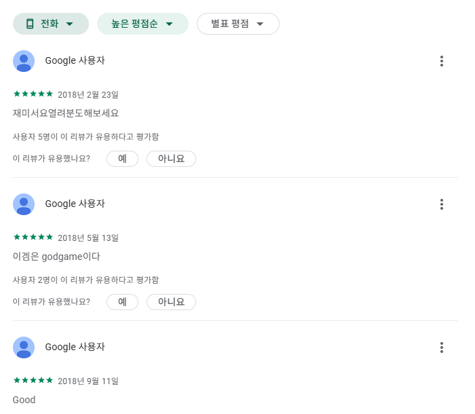Select 아니요 for the 재미서요 review

tap(171, 159)
